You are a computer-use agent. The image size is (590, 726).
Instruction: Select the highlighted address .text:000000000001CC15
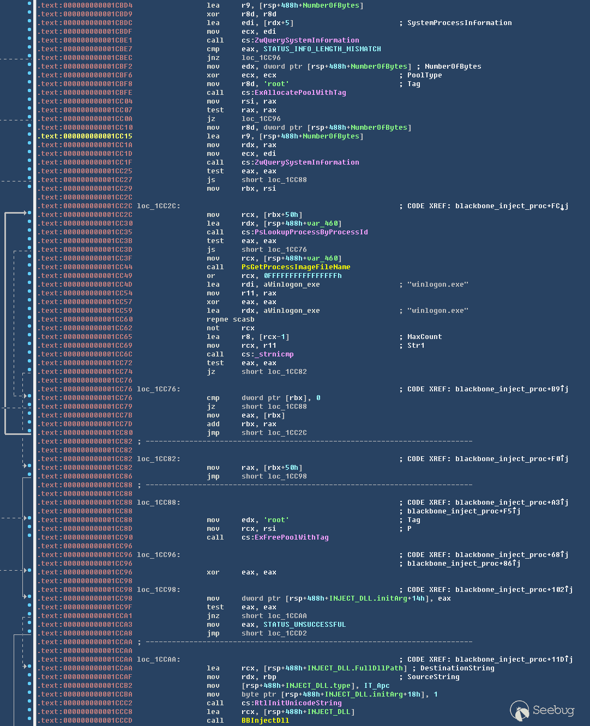point(85,136)
